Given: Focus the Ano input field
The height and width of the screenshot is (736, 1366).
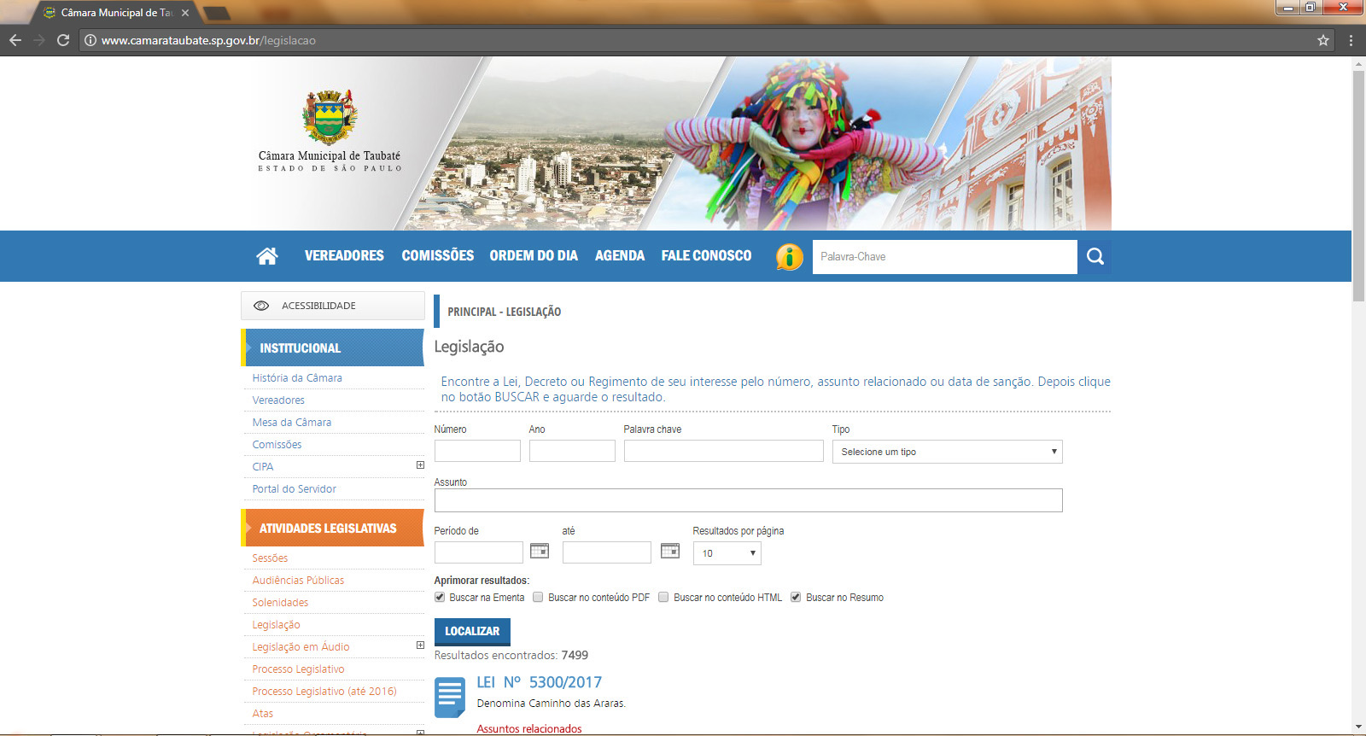Looking at the screenshot, I should (572, 451).
